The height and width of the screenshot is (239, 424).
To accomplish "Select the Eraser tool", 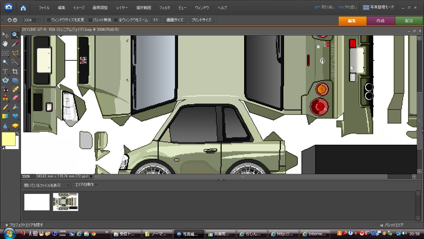I will coord(15,98).
